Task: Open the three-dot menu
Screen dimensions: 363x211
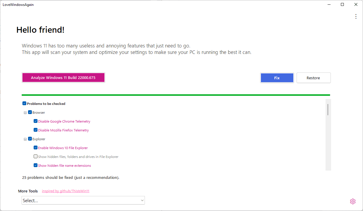Action: [356, 16]
